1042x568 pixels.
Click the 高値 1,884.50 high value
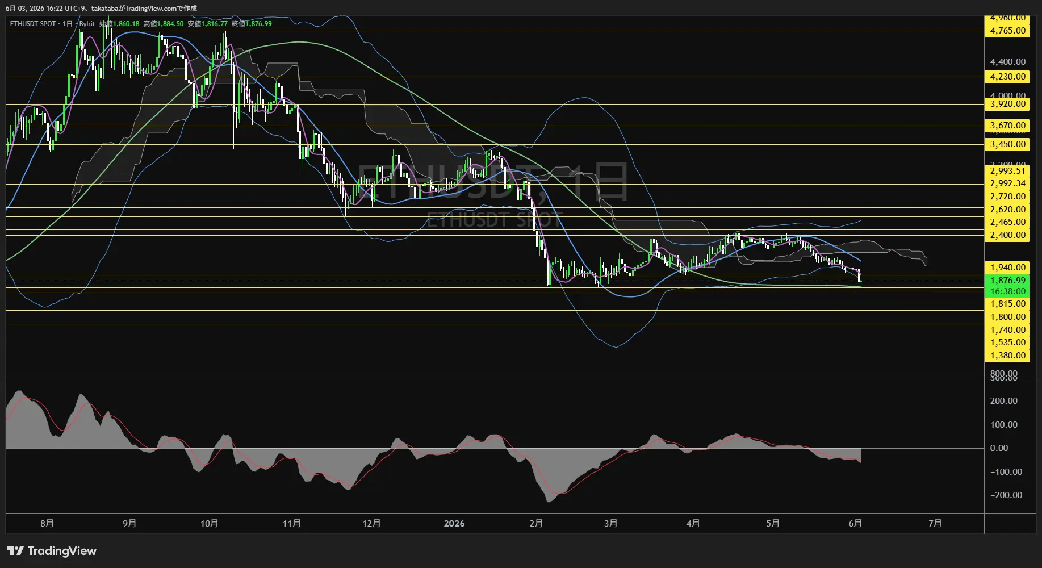pyautogui.click(x=164, y=24)
